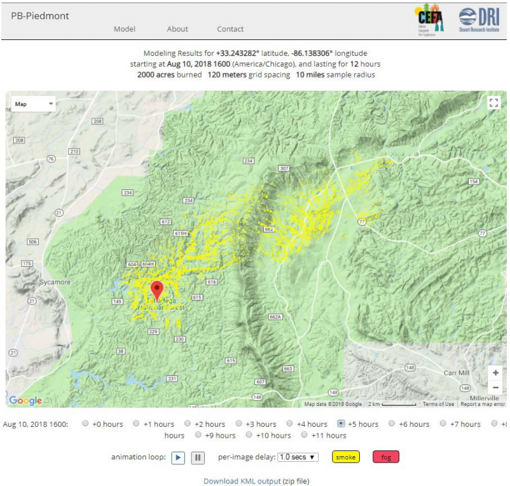Image resolution: width=510 pixels, height=486 pixels.
Task: Zoom out on the map
Action: [x=495, y=388]
